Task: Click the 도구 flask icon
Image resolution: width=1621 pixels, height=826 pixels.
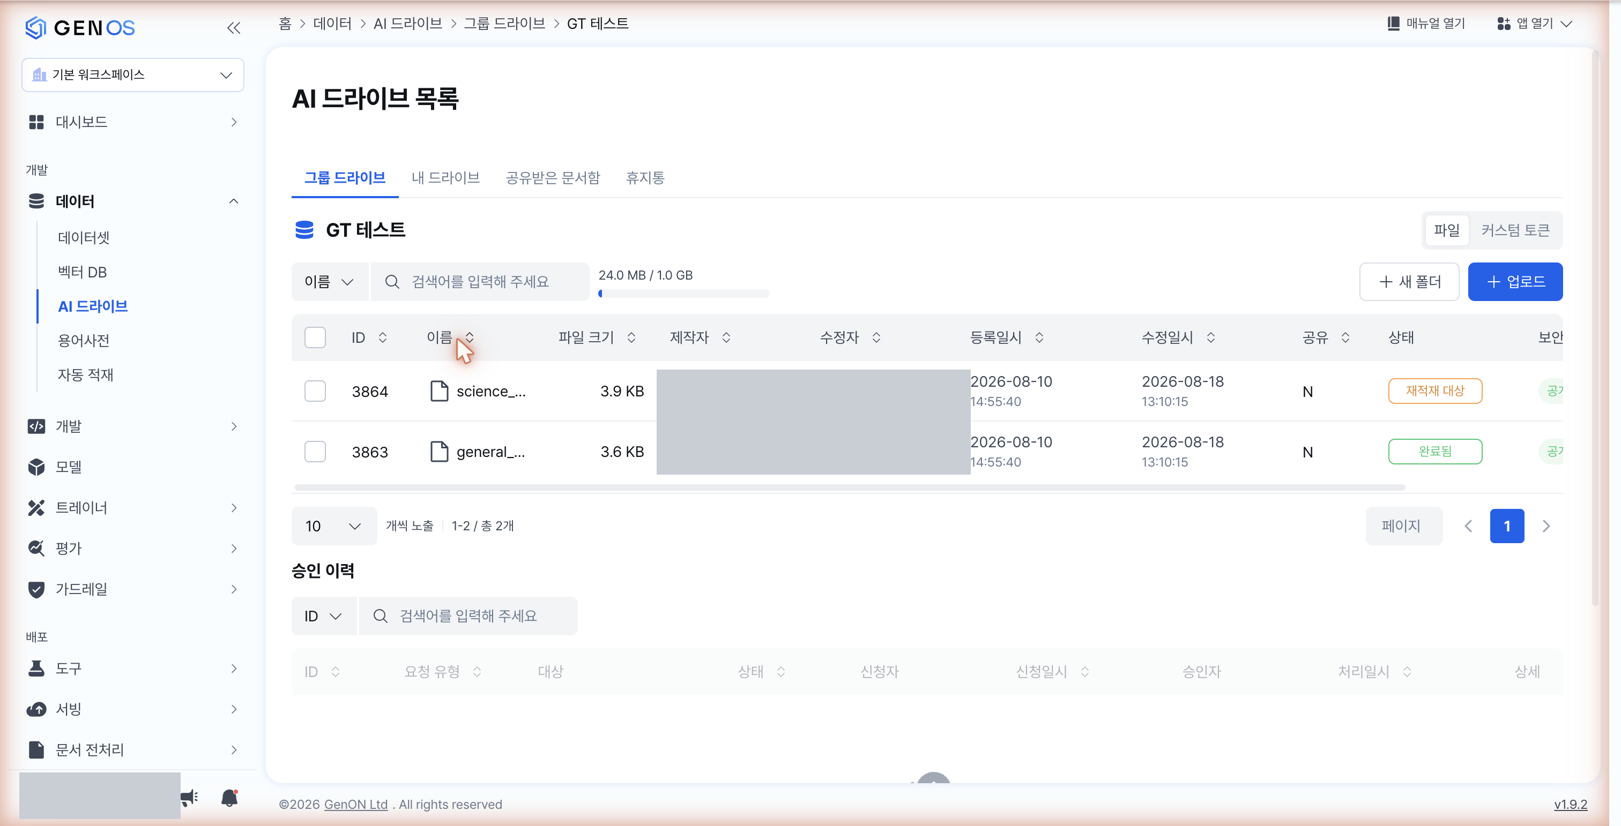Action: point(36,668)
